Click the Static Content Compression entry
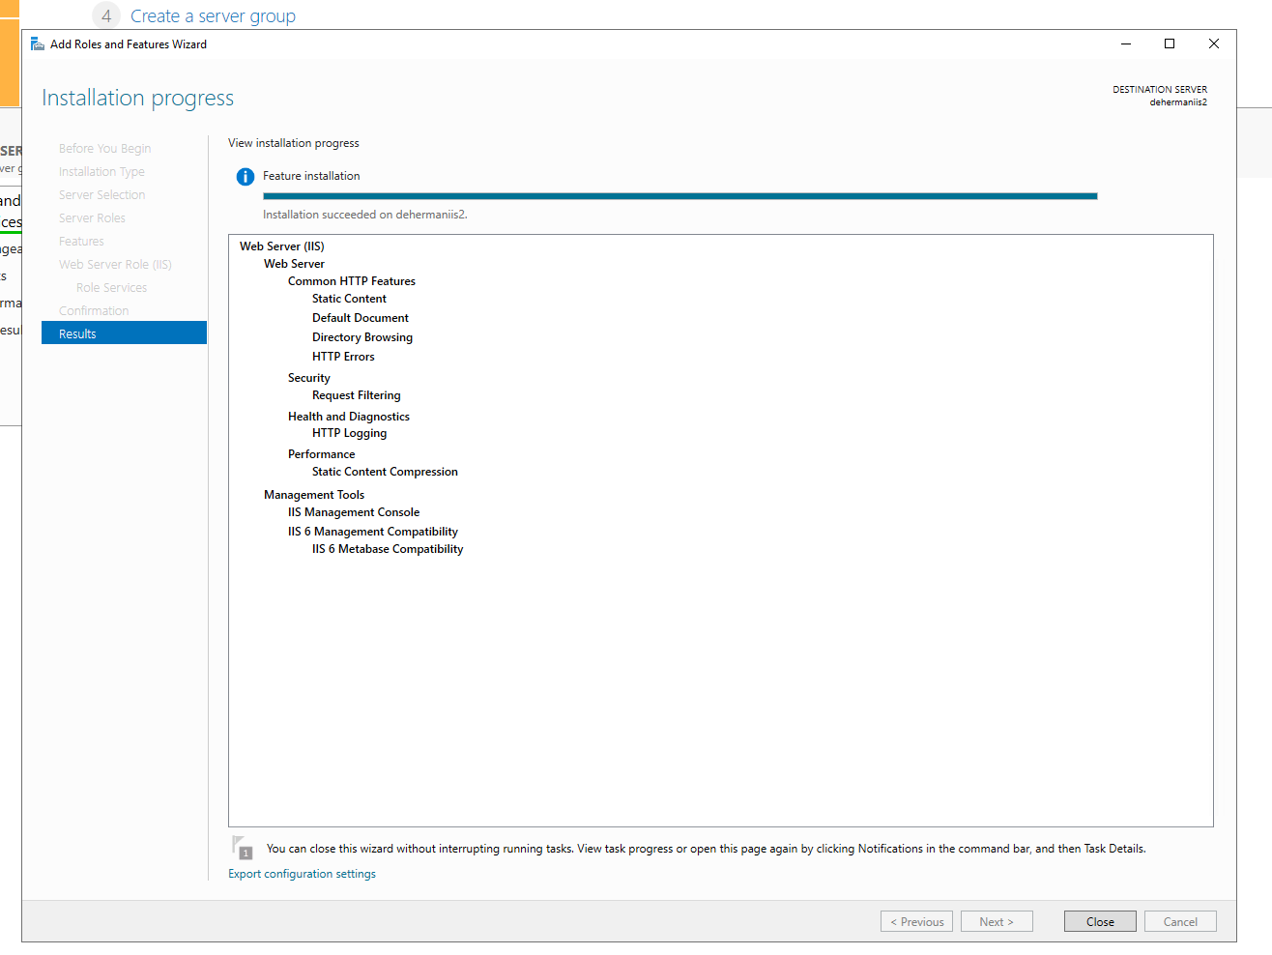 (x=385, y=472)
